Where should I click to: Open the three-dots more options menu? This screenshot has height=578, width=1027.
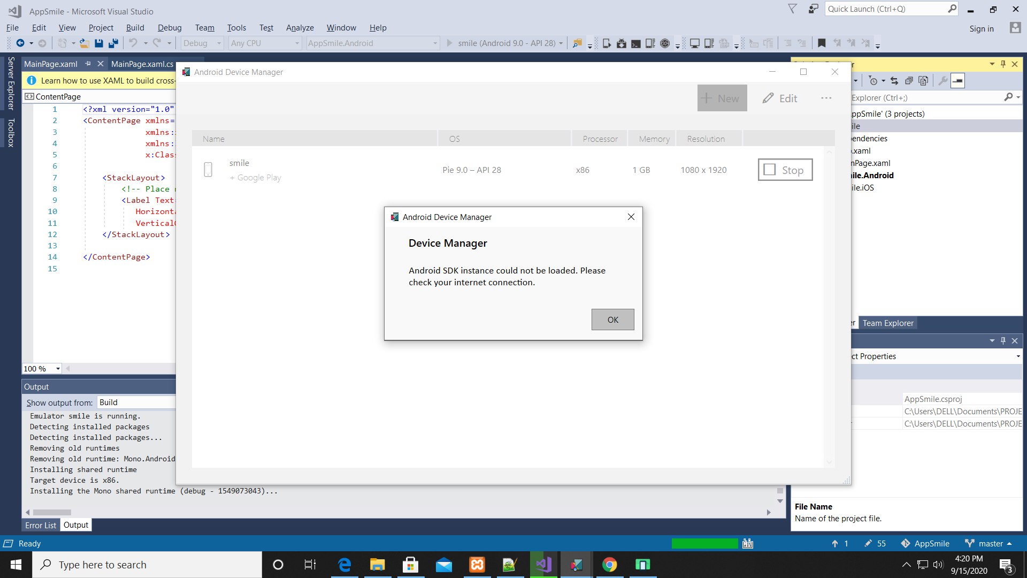(826, 98)
